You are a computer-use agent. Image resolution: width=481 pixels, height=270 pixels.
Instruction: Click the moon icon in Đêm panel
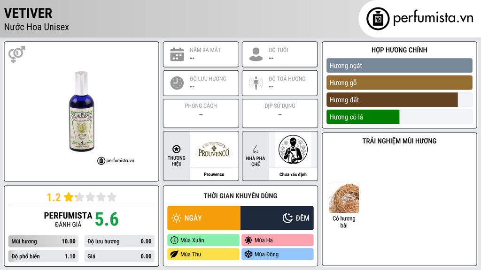[287, 218]
